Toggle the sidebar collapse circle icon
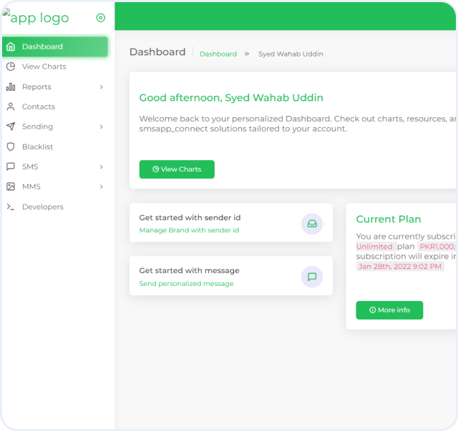The height and width of the screenshot is (431, 458). point(100,18)
